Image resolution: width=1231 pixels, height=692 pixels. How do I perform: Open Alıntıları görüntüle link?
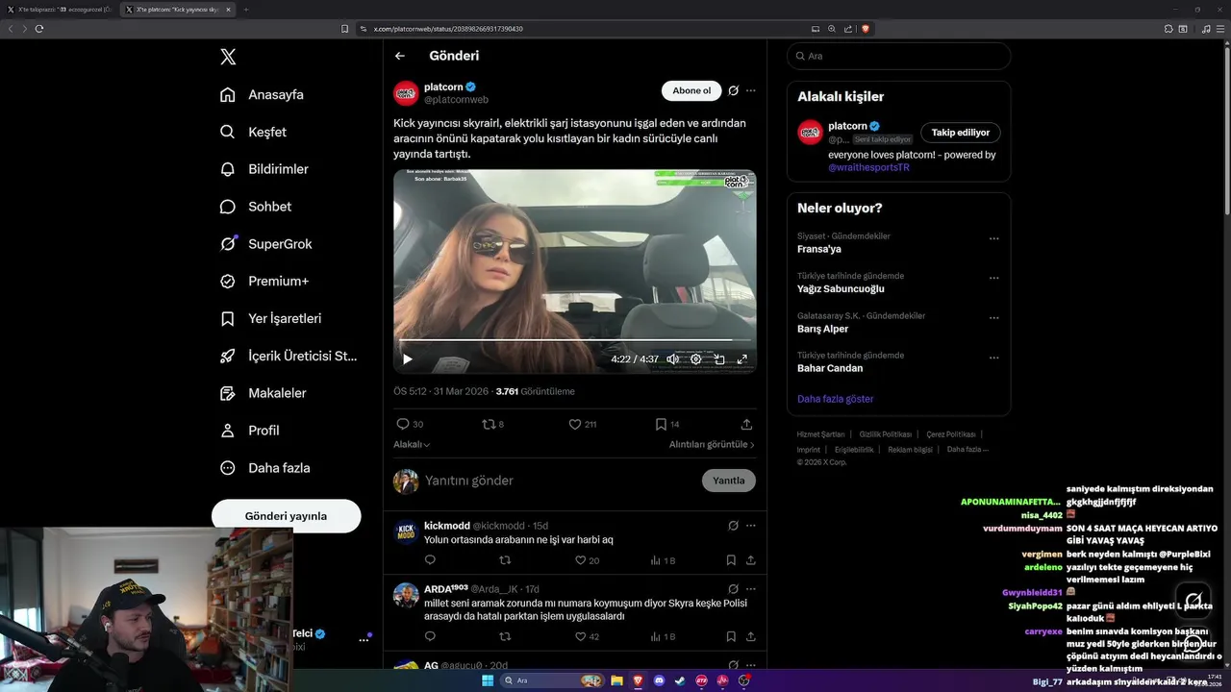(x=712, y=445)
